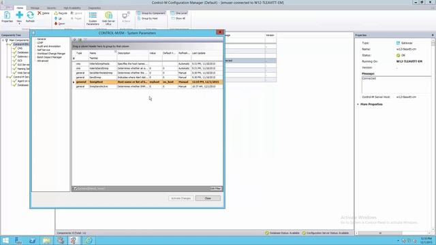Switch to the Home ribbon tab
The width and height of the screenshot is (436, 245).
(x=20, y=8)
